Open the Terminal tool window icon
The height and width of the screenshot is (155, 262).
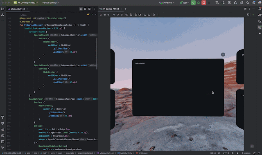(2, 142)
